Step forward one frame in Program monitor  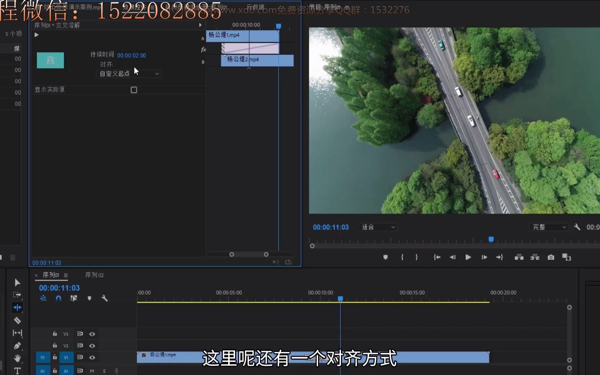point(484,257)
